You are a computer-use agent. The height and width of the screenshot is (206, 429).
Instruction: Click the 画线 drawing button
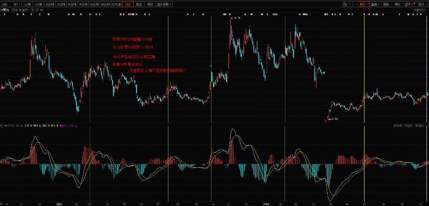[397, 5]
